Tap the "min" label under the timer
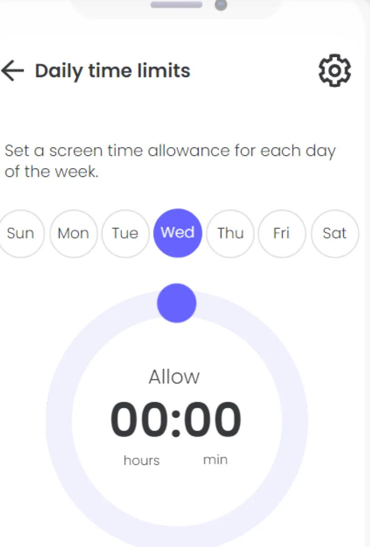Viewport: 370px width, 547px height. (215, 459)
